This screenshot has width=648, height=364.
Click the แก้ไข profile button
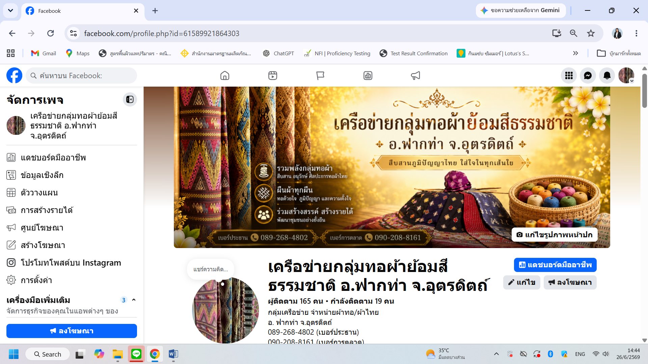click(x=522, y=282)
